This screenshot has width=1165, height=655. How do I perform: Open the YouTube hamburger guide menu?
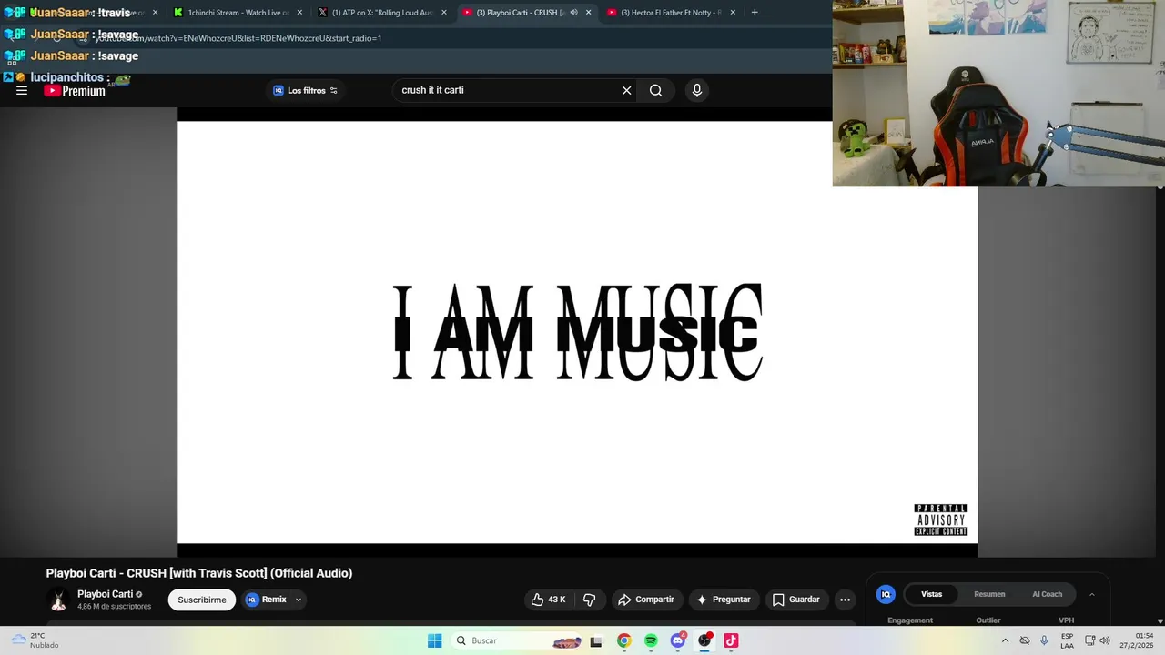coord(22,91)
